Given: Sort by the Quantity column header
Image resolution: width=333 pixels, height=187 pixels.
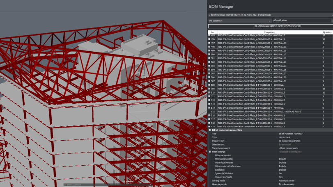Looking at the screenshot, I should pyautogui.click(x=327, y=32).
